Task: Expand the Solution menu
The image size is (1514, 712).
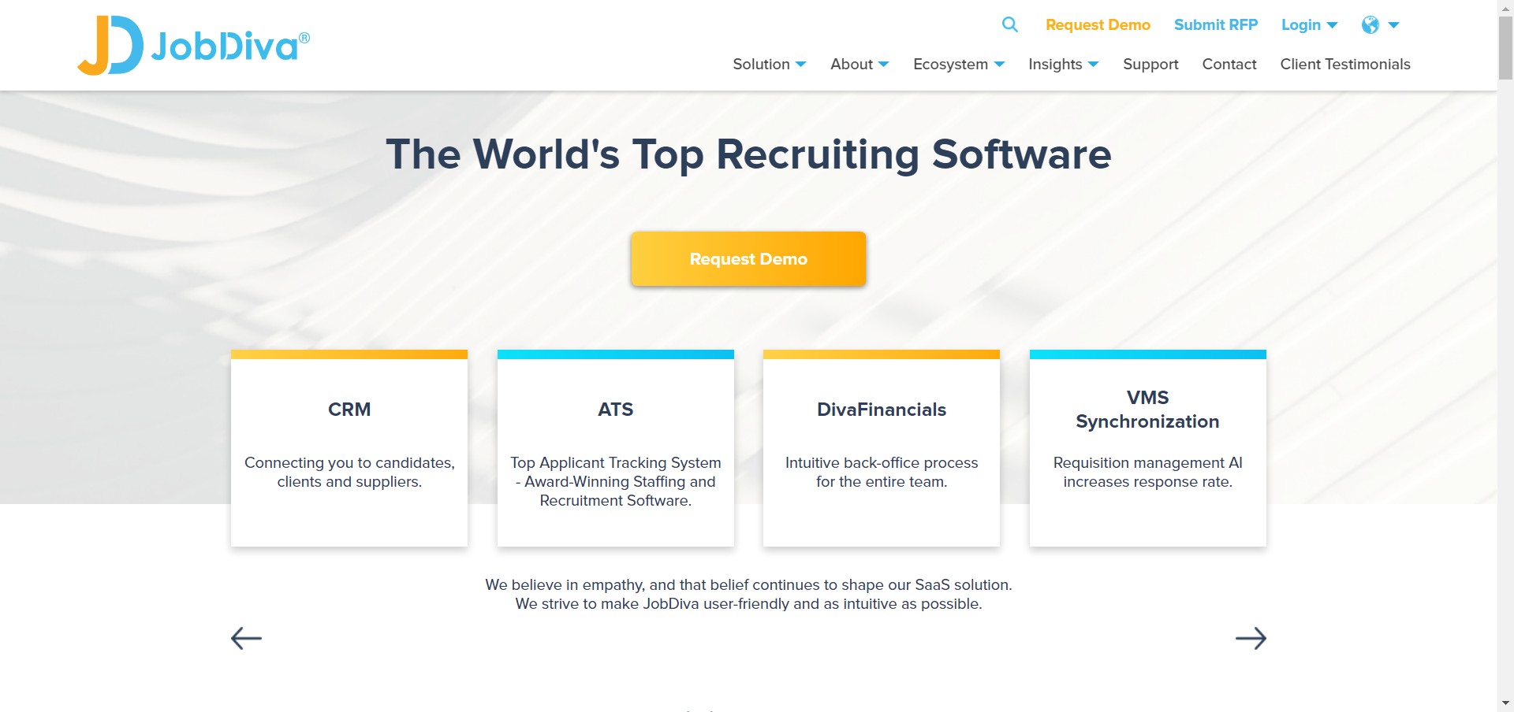Action: pyautogui.click(x=769, y=65)
